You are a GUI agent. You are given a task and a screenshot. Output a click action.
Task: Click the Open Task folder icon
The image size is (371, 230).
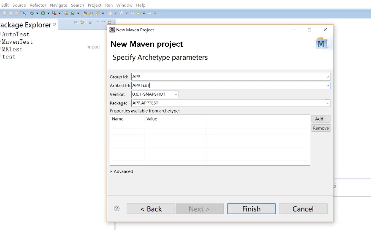91,13
